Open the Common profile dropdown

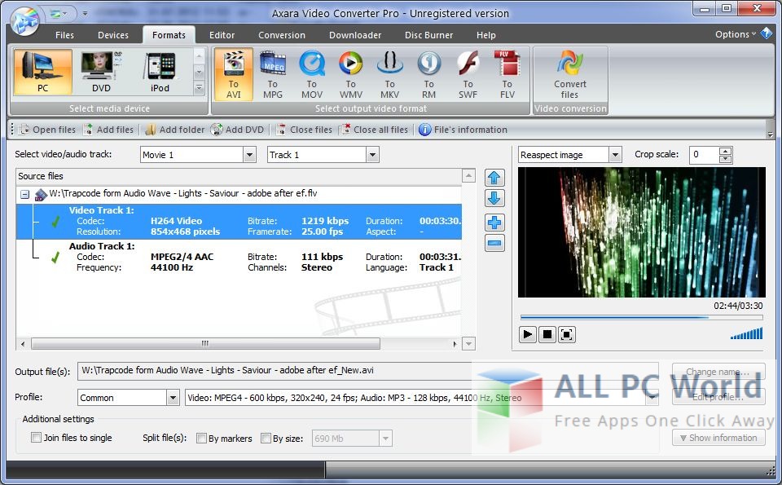[173, 398]
